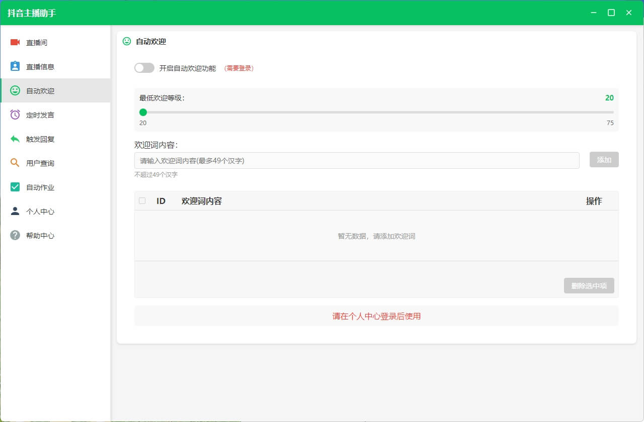The width and height of the screenshot is (644, 422).
Task: Click the 删除选中项 button
Action: point(589,286)
